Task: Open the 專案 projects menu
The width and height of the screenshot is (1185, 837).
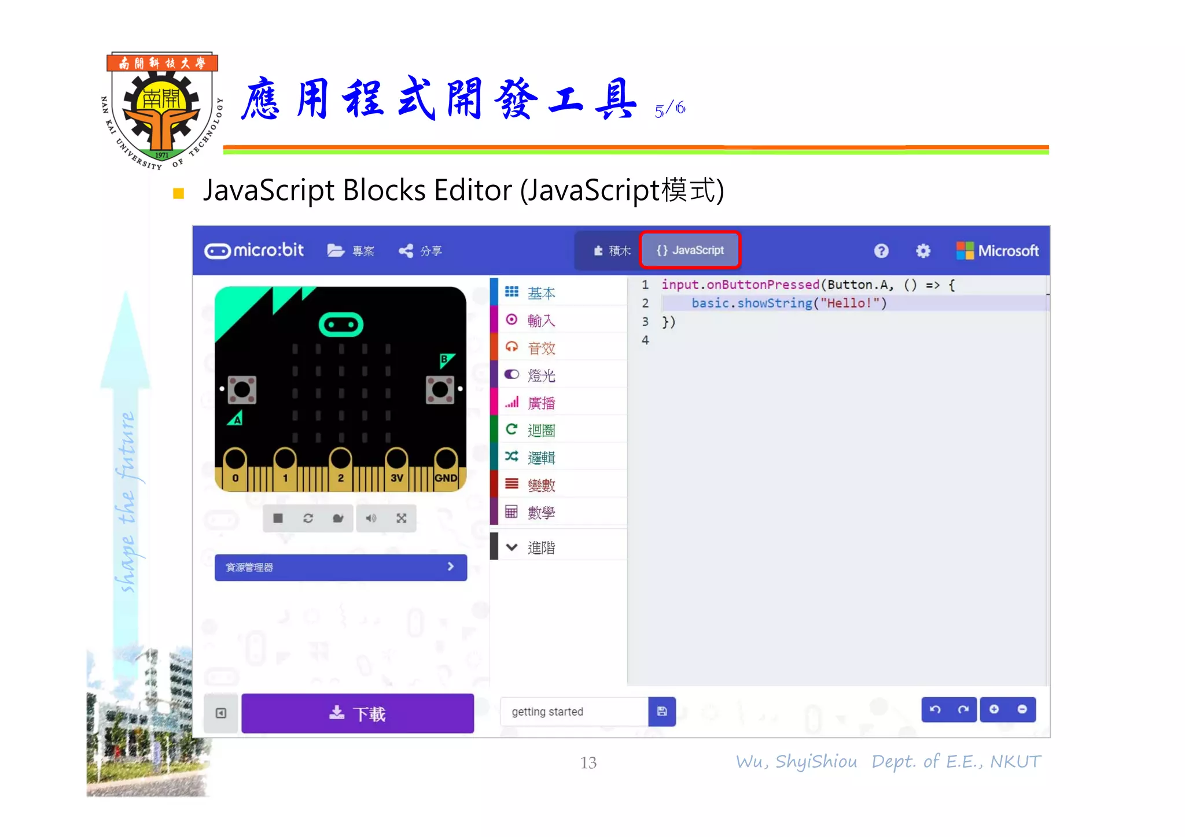Action: (x=351, y=250)
